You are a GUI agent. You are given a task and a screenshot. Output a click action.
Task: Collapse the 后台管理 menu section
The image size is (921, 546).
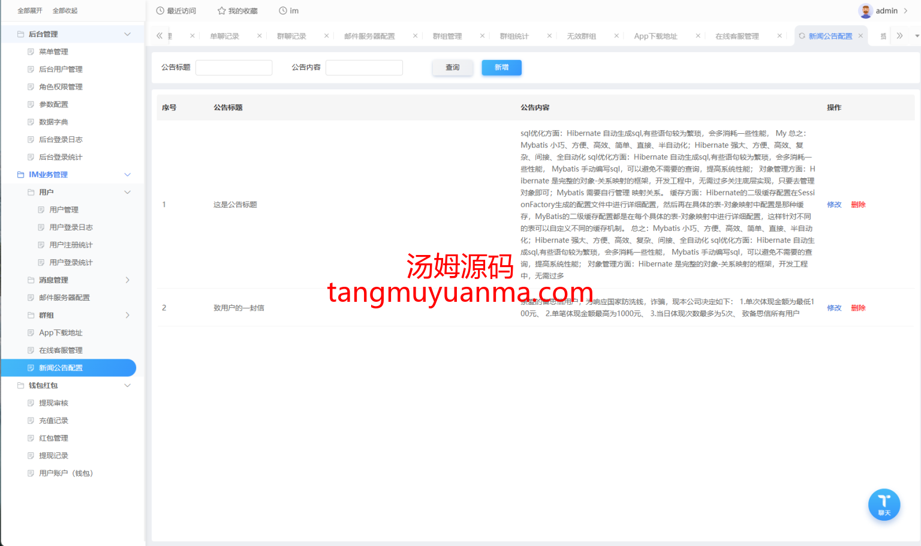pos(127,34)
